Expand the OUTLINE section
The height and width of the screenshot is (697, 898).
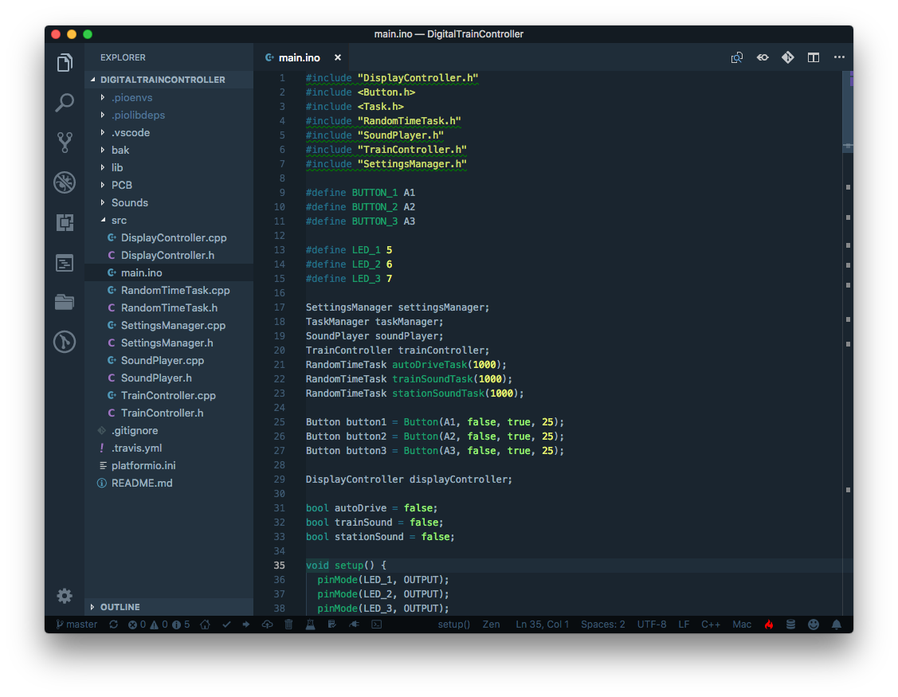tap(120, 607)
